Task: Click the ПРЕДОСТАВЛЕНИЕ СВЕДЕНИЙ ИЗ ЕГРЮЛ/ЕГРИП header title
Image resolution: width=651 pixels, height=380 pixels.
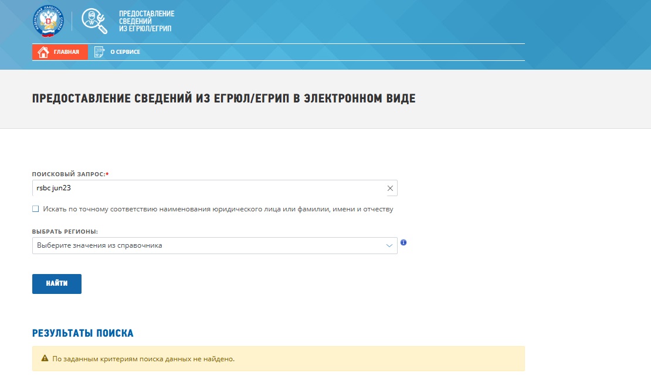Action: [x=147, y=21]
